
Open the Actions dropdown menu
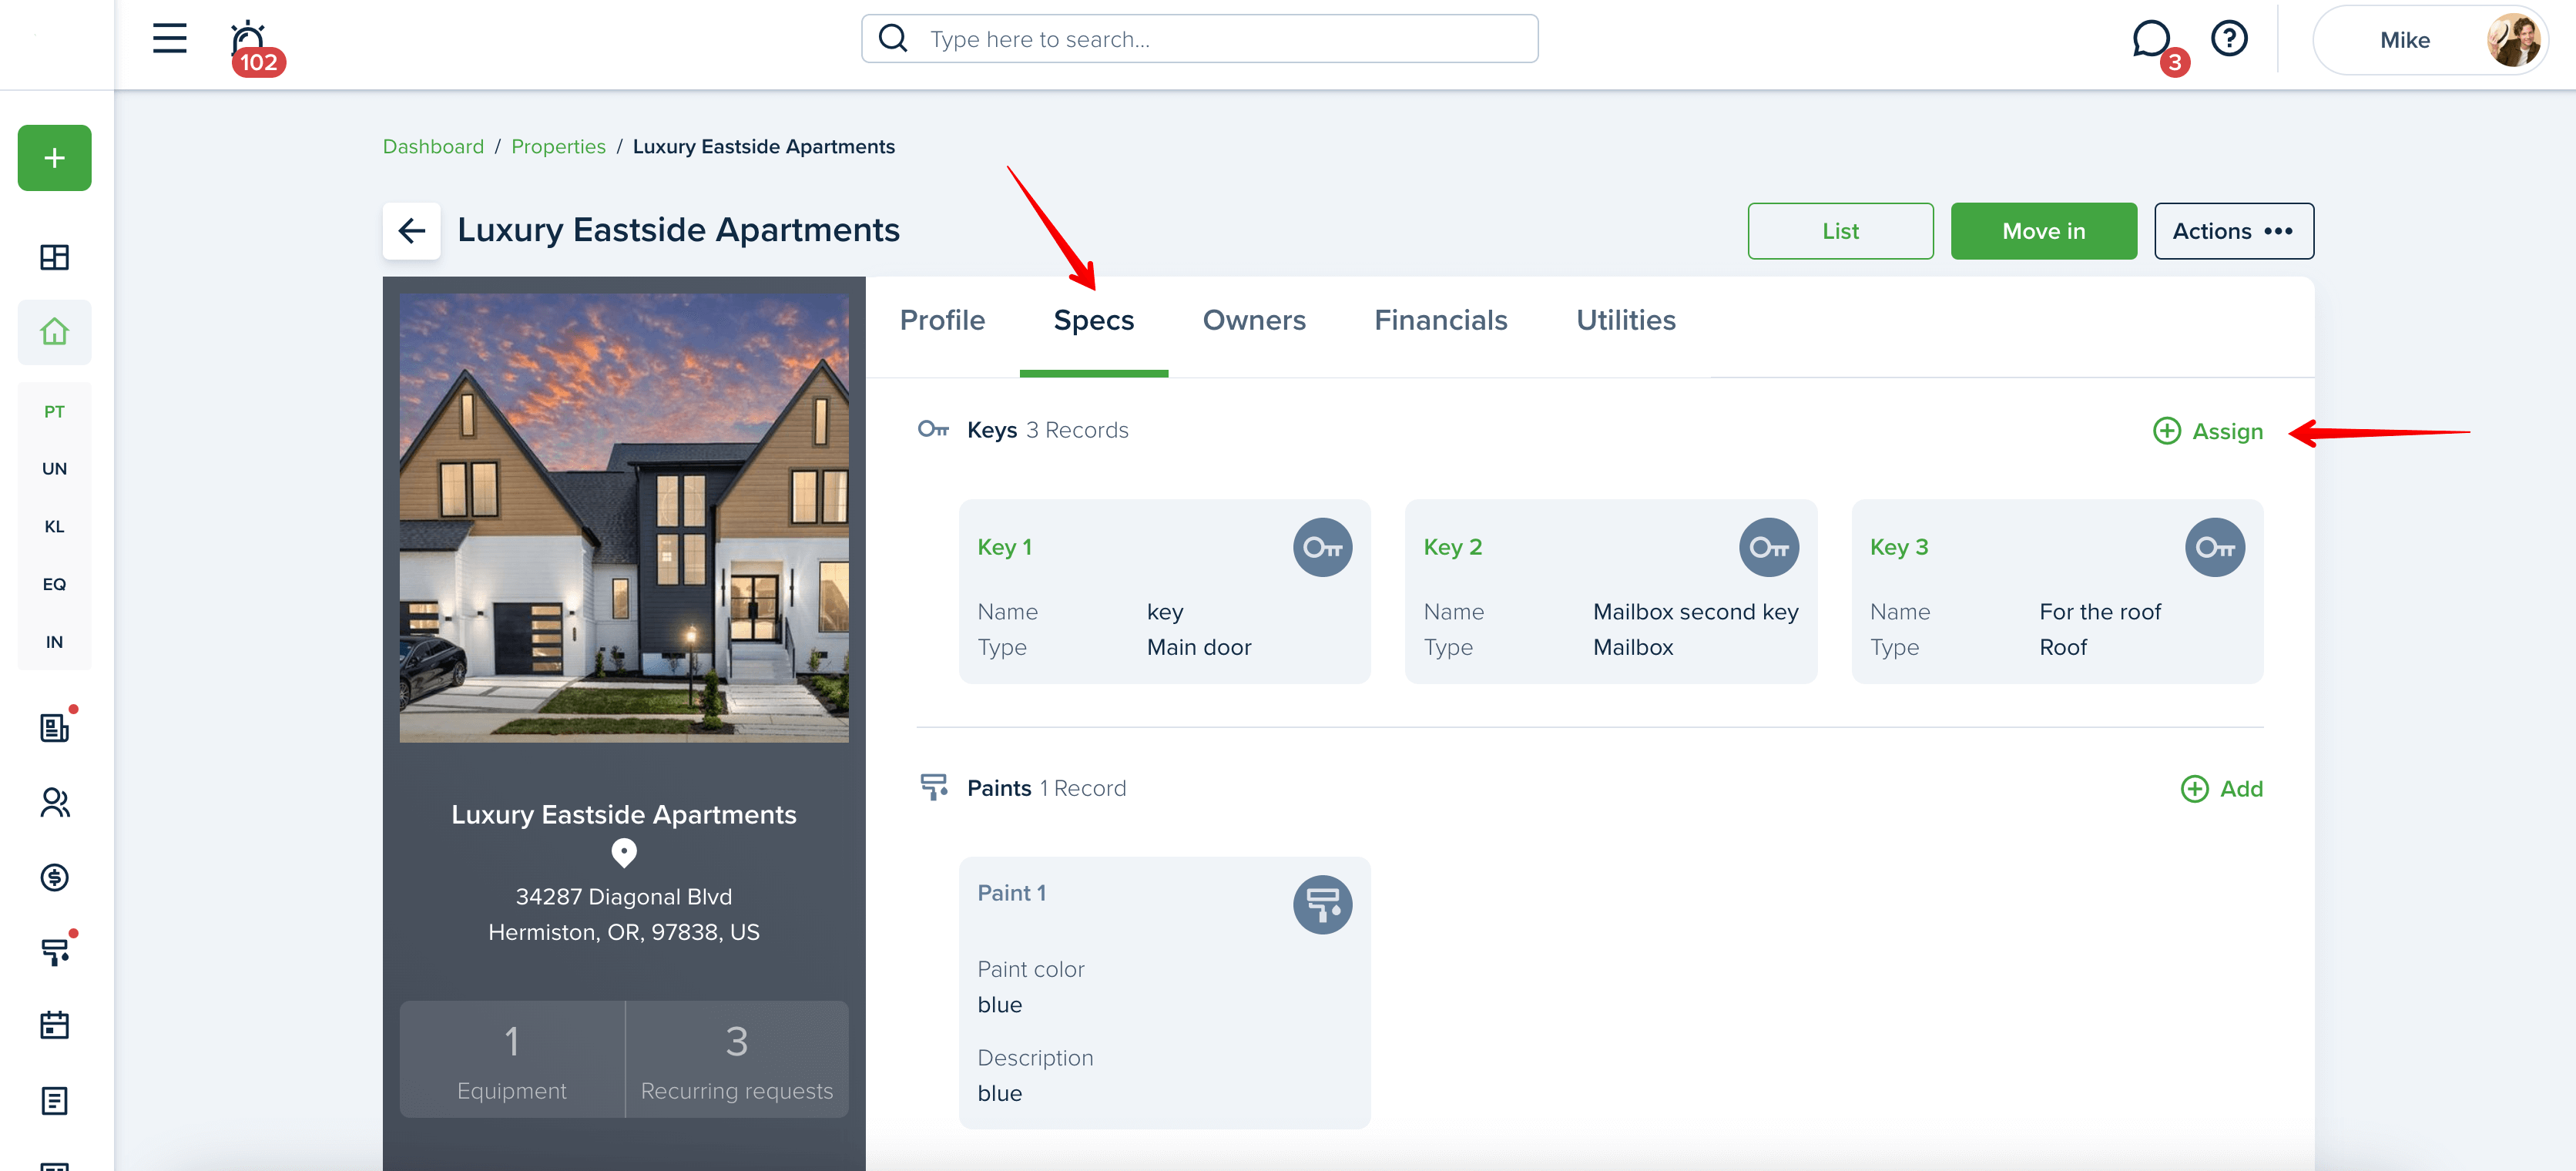point(2233,231)
